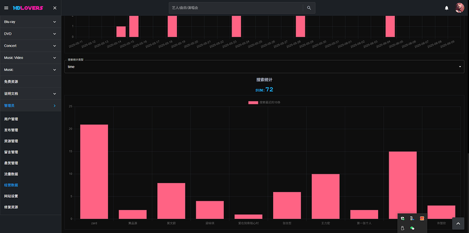469x233 pixels.
Task: Expand the Concert menu
Action: point(30,46)
